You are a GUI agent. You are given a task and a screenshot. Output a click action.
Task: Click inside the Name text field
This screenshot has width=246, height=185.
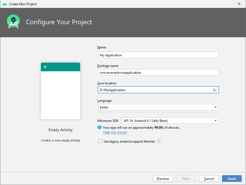[158, 55]
